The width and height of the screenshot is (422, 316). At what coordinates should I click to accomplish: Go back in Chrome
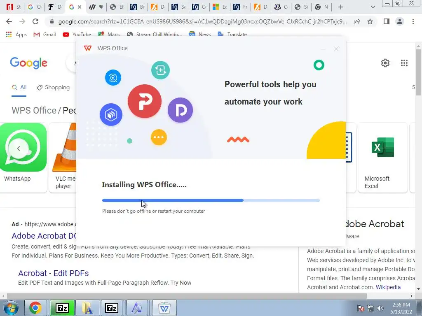click(9, 21)
